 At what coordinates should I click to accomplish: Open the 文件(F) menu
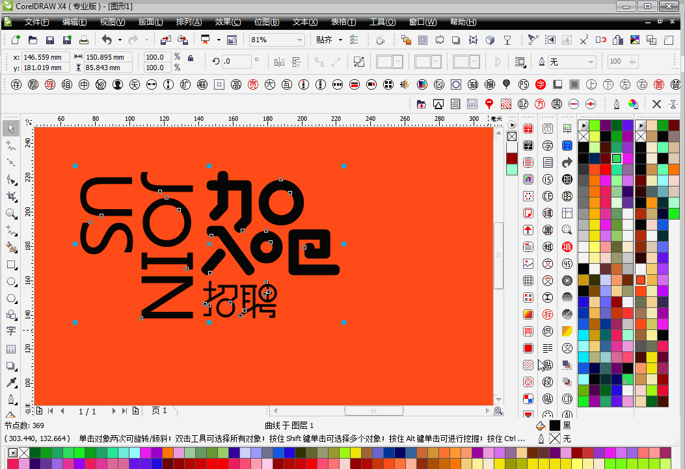click(x=36, y=22)
